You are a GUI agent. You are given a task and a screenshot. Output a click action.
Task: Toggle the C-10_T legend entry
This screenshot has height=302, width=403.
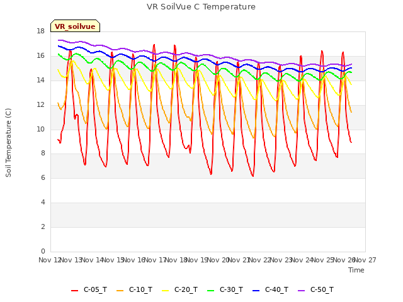coord(134,290)
